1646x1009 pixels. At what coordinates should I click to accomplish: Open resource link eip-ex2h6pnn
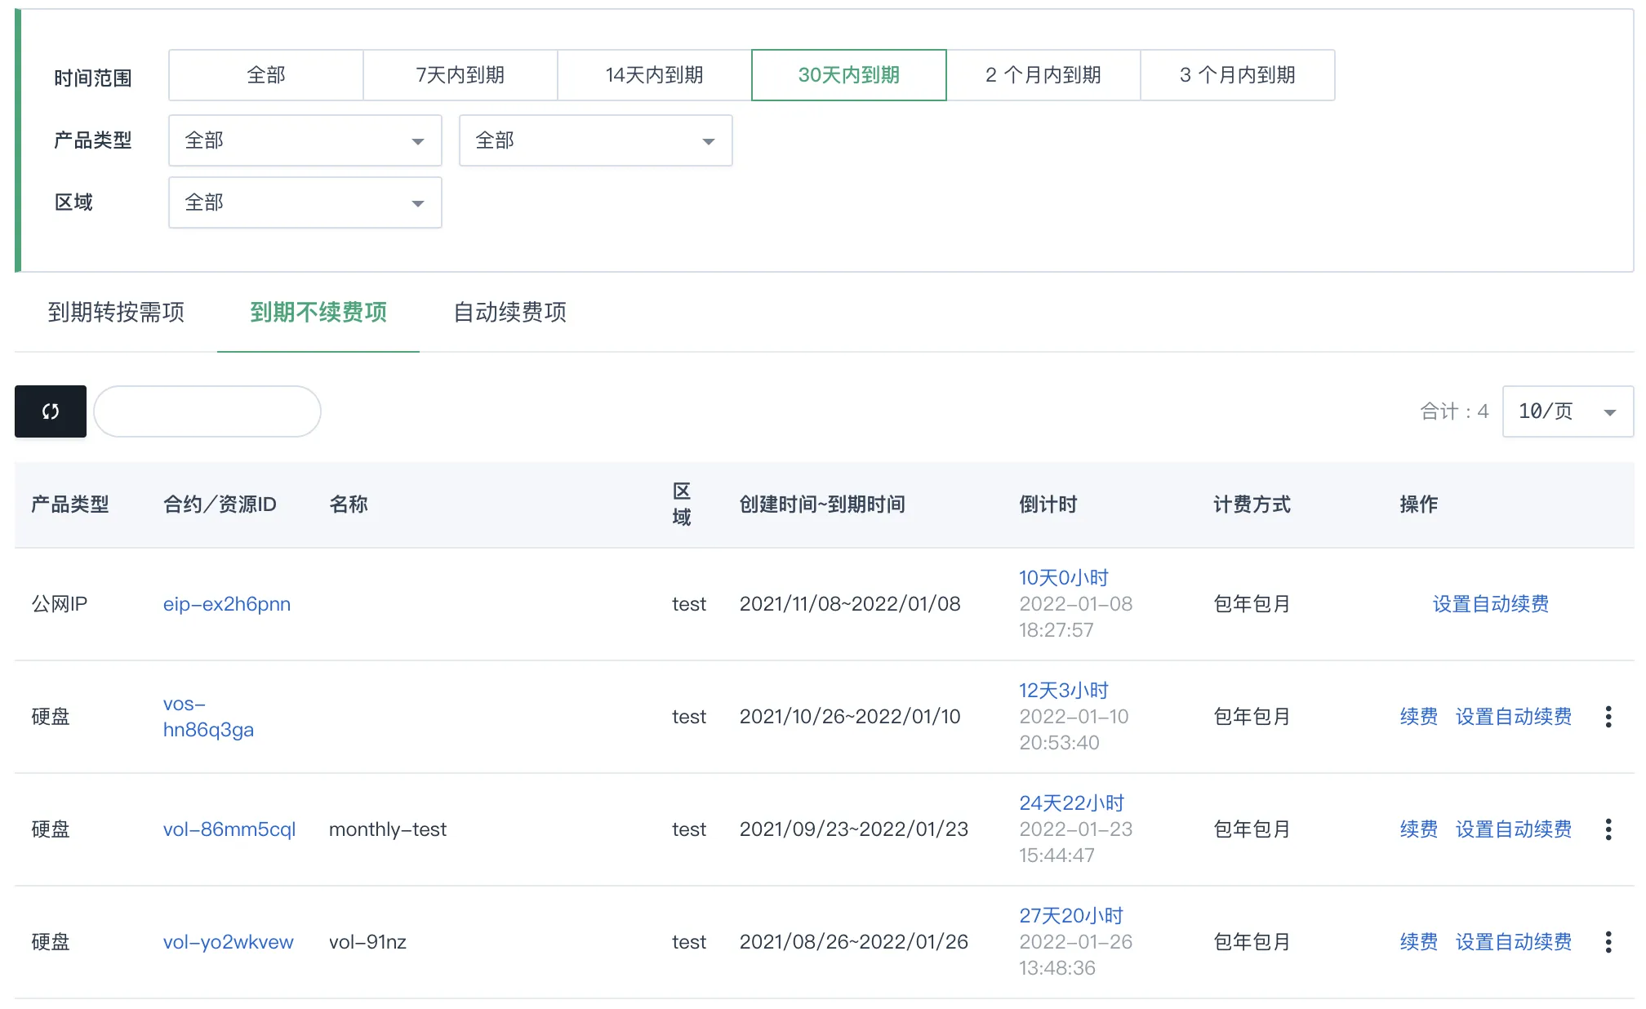tap(227, 604)
